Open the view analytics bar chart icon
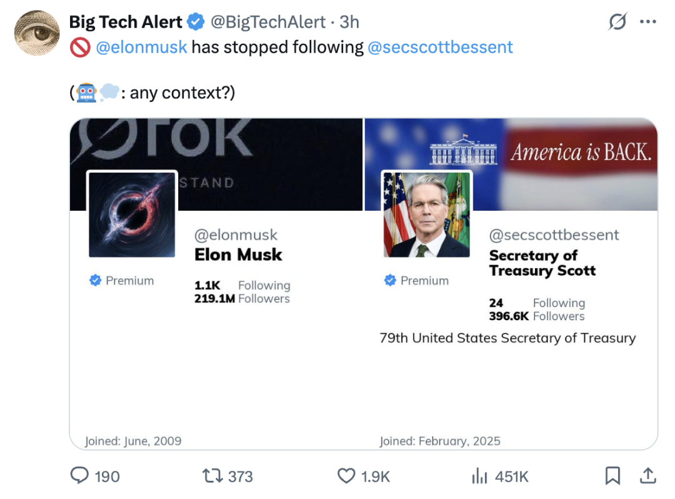The width and height of the screenshot is (675, 499). pyautogui.click(x=479, y=476)
